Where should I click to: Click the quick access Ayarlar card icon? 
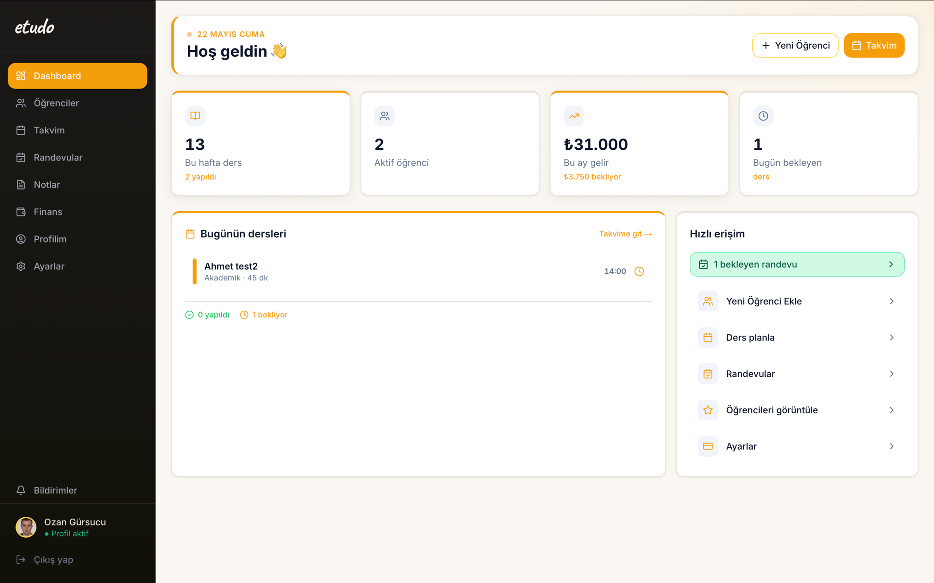[x=708, y=446]
